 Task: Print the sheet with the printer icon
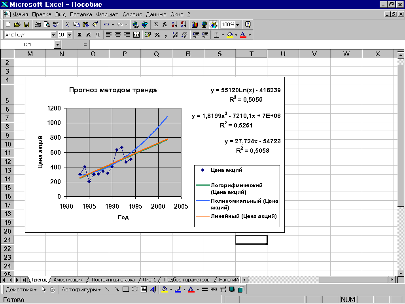(x=38, y=25)
